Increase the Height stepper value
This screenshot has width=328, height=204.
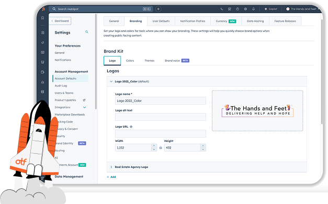click(203, 146)
